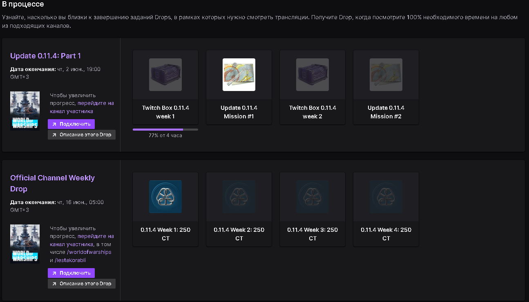This screenshot has width=529, height=302.
Task: Click the World of Warships cover in Update 0.11.4
Action: (x=25, y=111)
